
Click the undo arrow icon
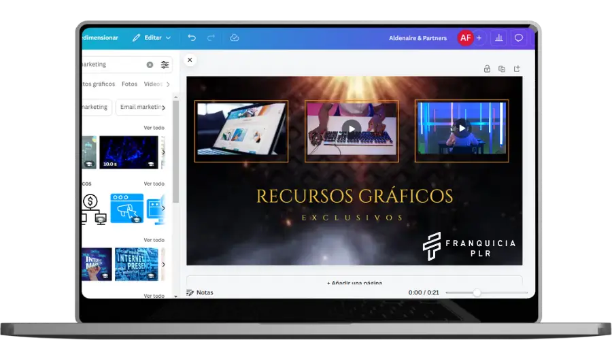(x=192, y=38)
